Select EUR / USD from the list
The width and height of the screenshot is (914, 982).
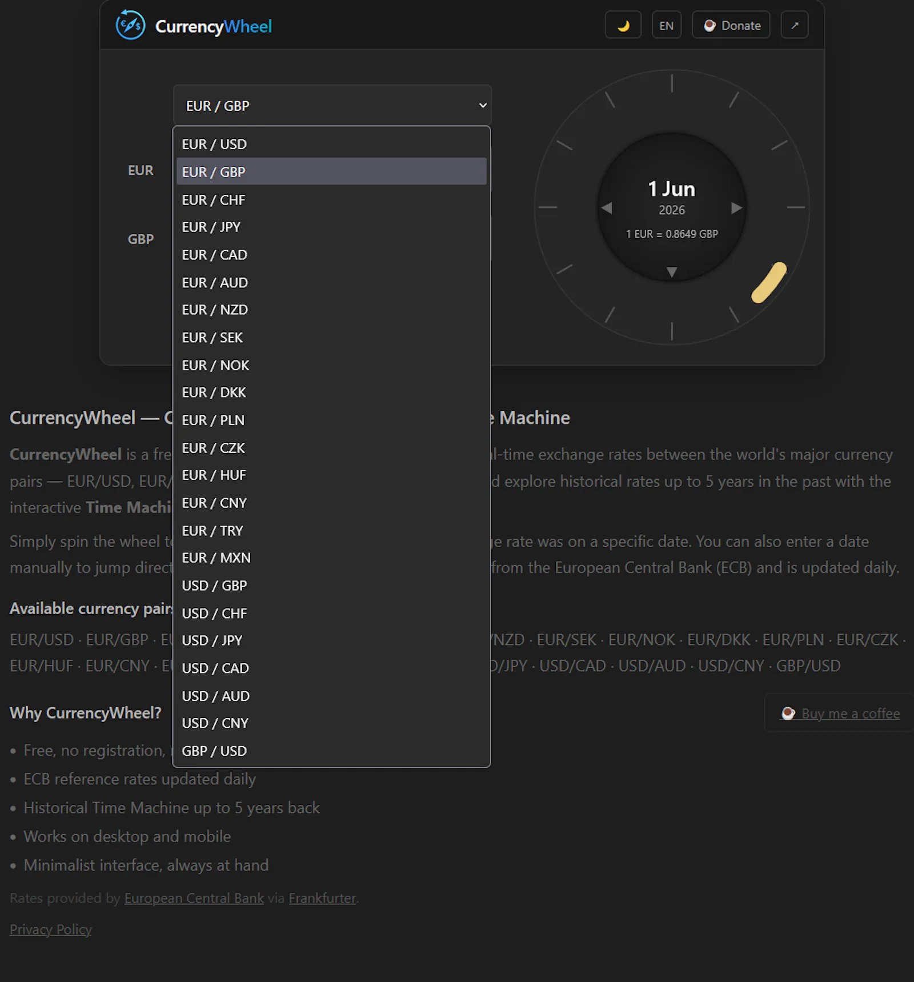click(x=331, y=144)
